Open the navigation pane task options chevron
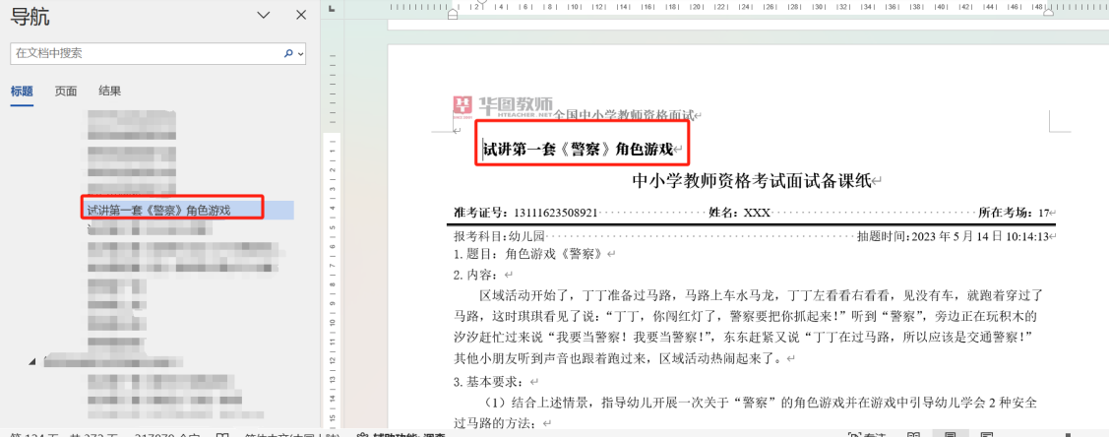The image size is (1110, 437). click(263, 15)
